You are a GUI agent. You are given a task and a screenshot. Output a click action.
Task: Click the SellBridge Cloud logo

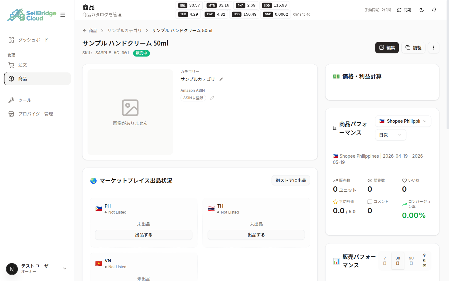coord(32,15)
